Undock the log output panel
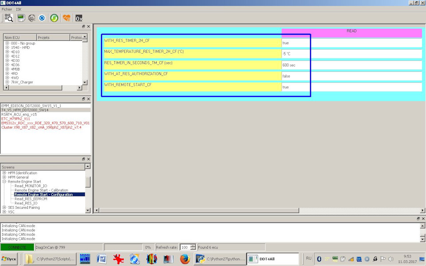Screen dimensions: 426x266 (x=418, y=219)
